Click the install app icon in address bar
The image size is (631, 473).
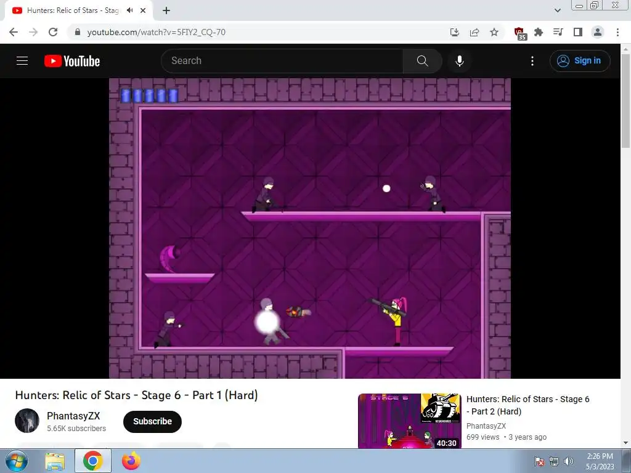pos(455,32)
